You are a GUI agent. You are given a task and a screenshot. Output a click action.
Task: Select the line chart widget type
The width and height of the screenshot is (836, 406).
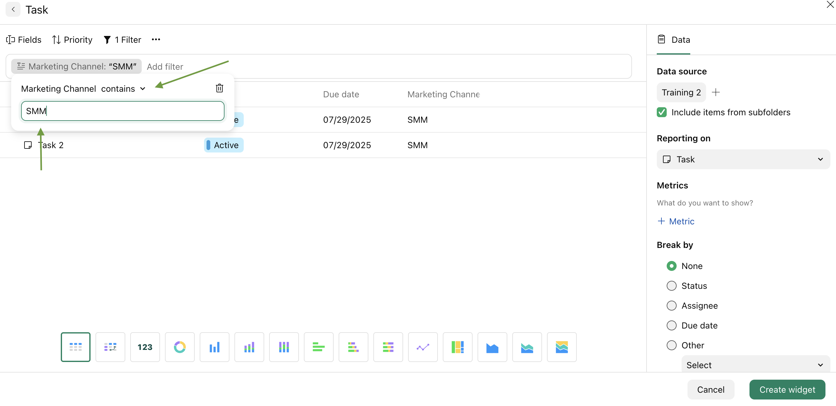pyautogui.click(x=423, y=347)
